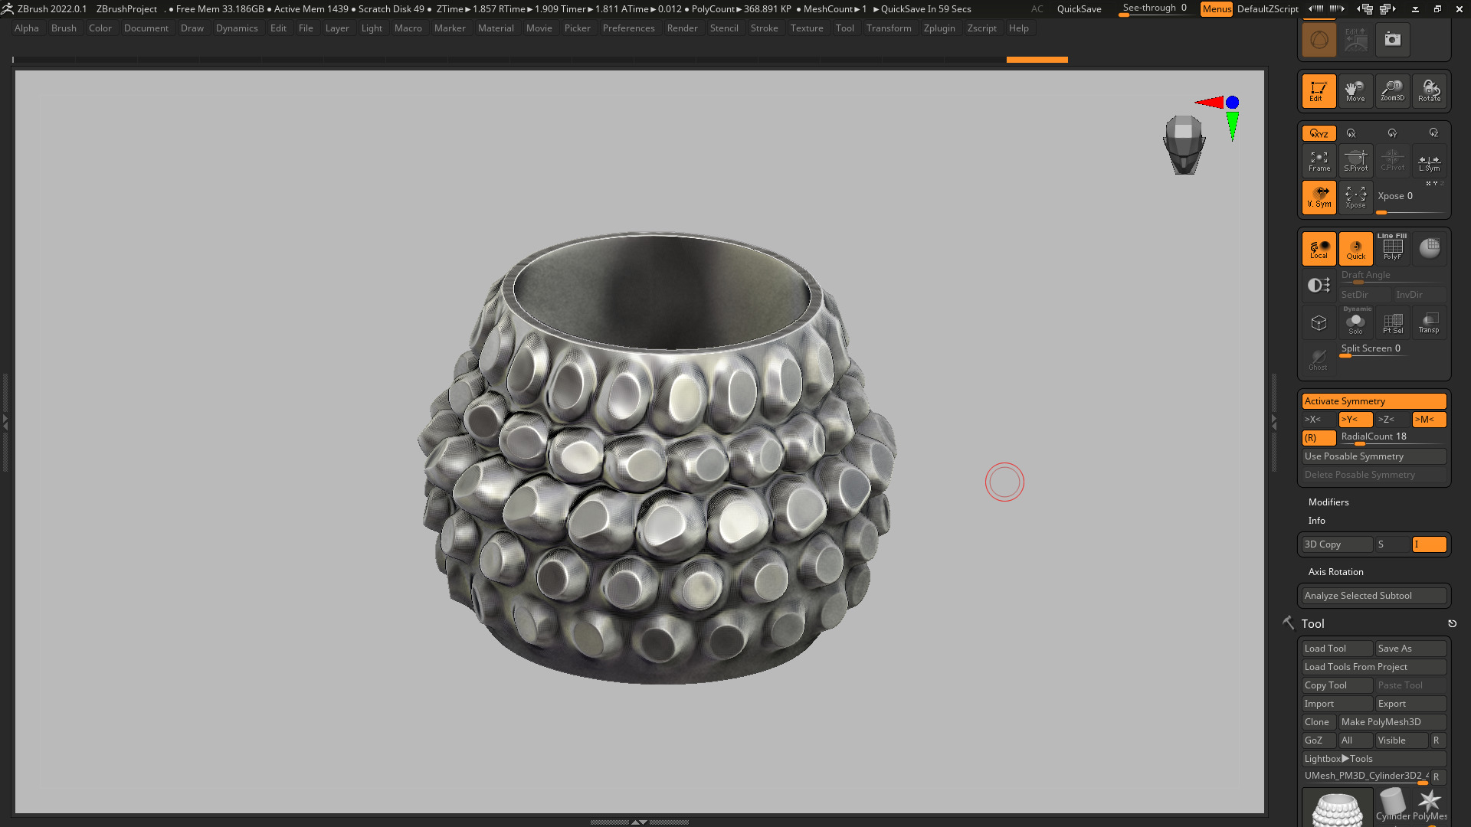Screen dimensions: 1471x827
Task: Open the Material menu
Action: (496, 28)
